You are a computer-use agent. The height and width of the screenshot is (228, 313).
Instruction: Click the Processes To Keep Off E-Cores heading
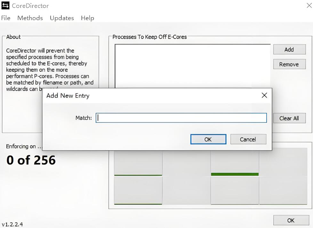149,37
